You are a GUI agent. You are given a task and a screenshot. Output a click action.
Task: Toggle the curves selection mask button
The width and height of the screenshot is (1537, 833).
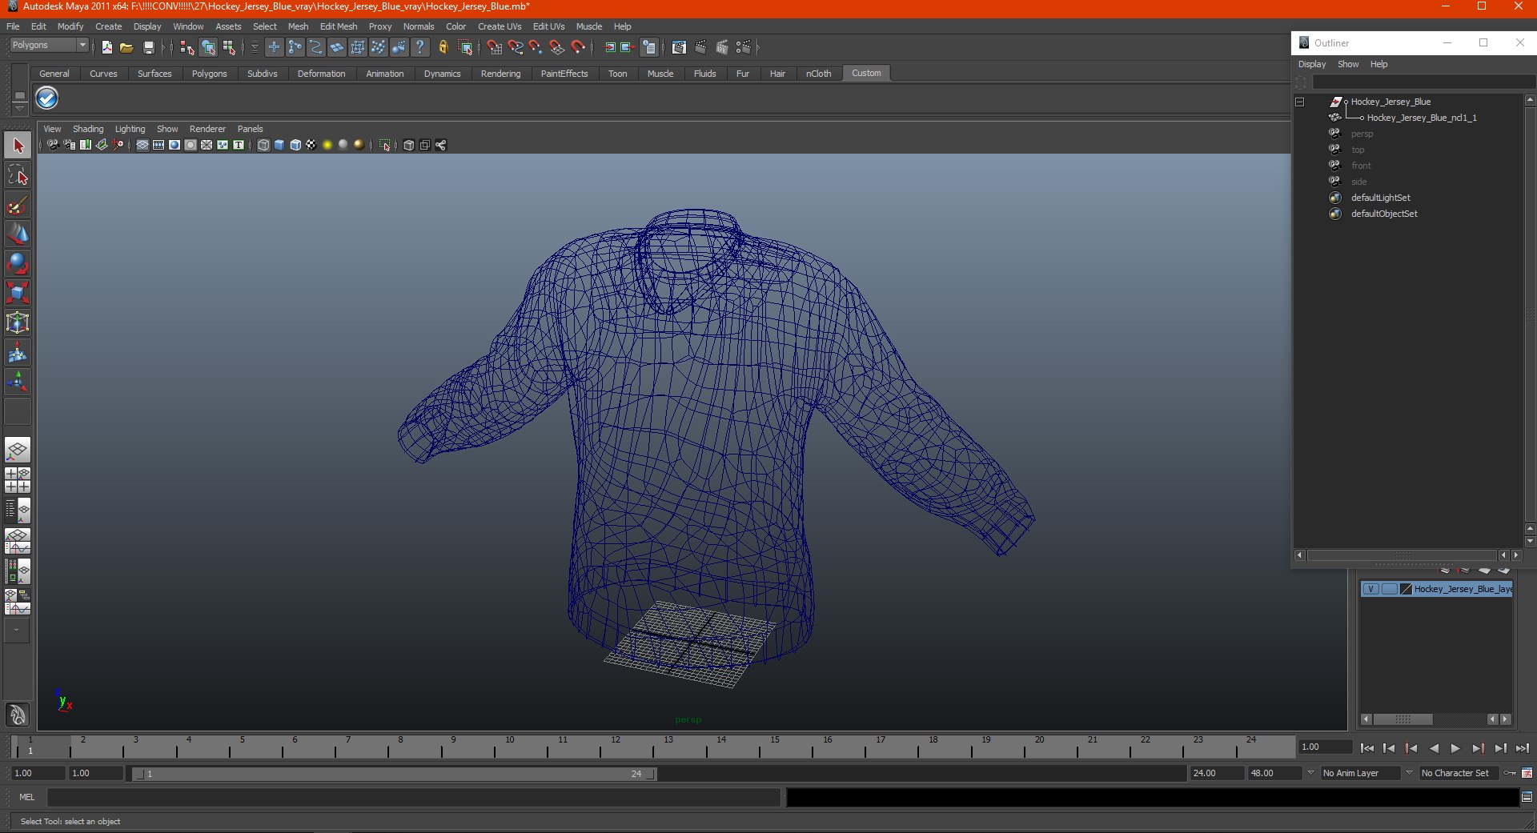(x=316, y=48)
